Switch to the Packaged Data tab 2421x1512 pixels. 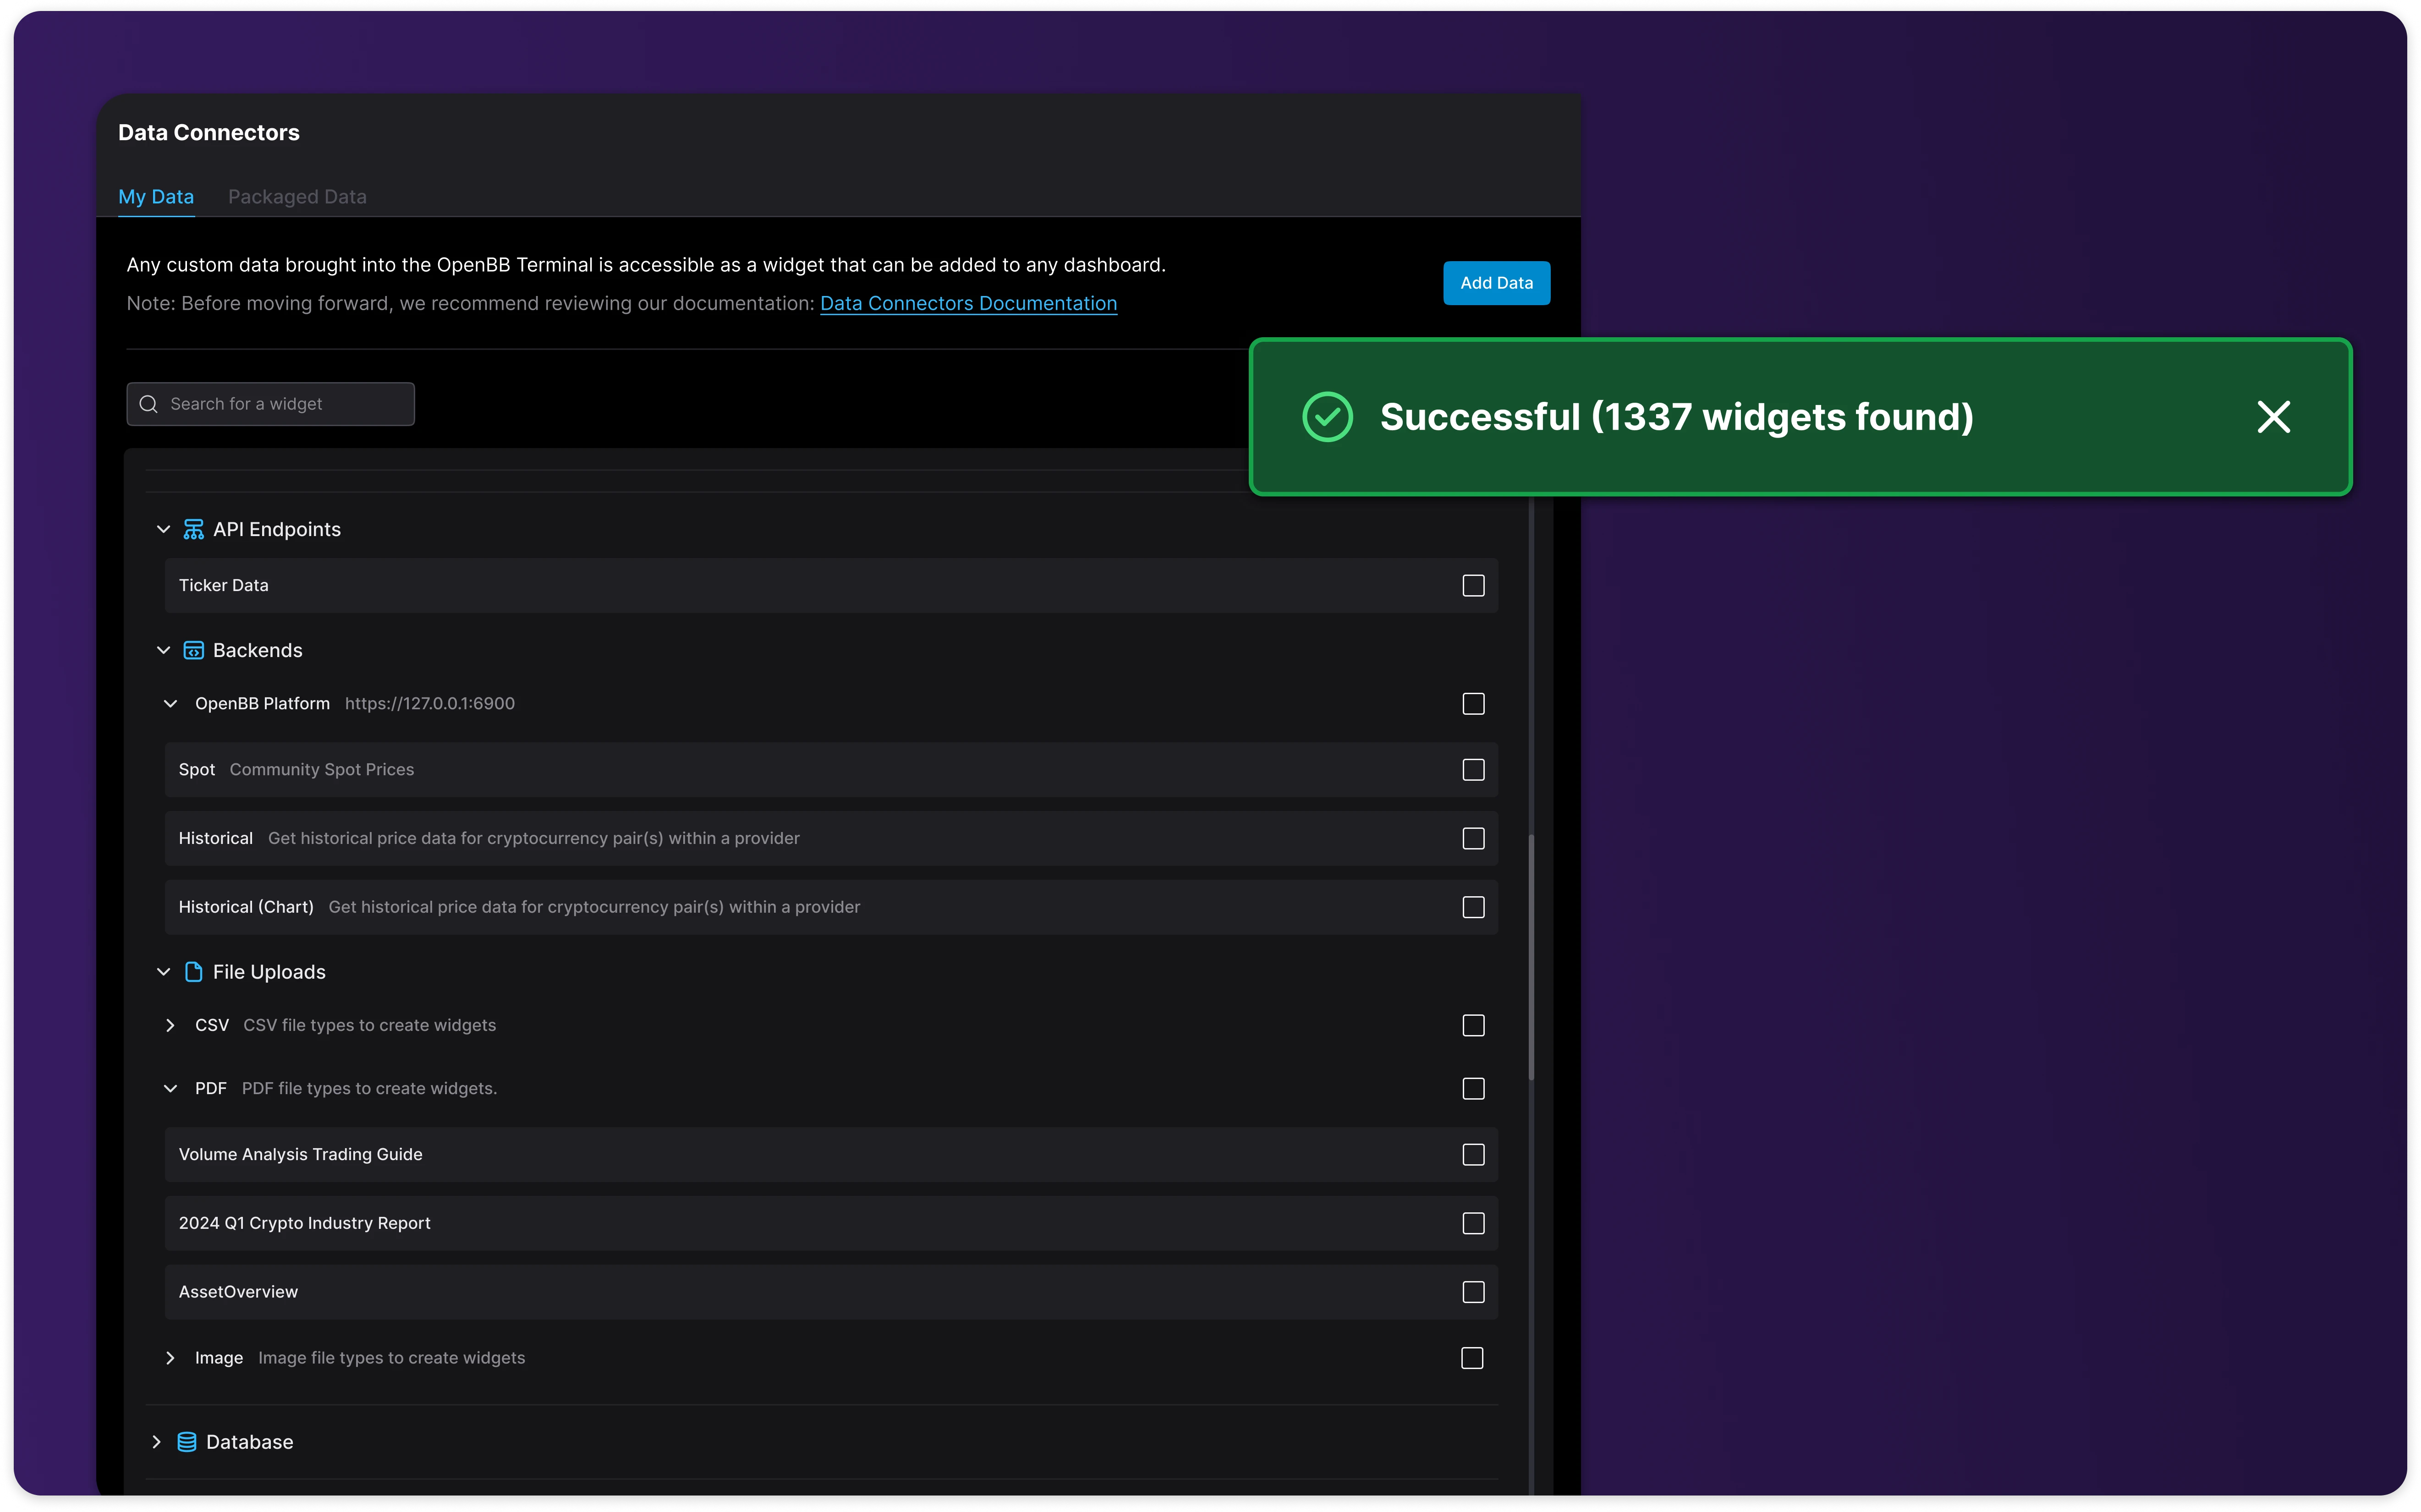pyautogui.click(x=297, y=197)
